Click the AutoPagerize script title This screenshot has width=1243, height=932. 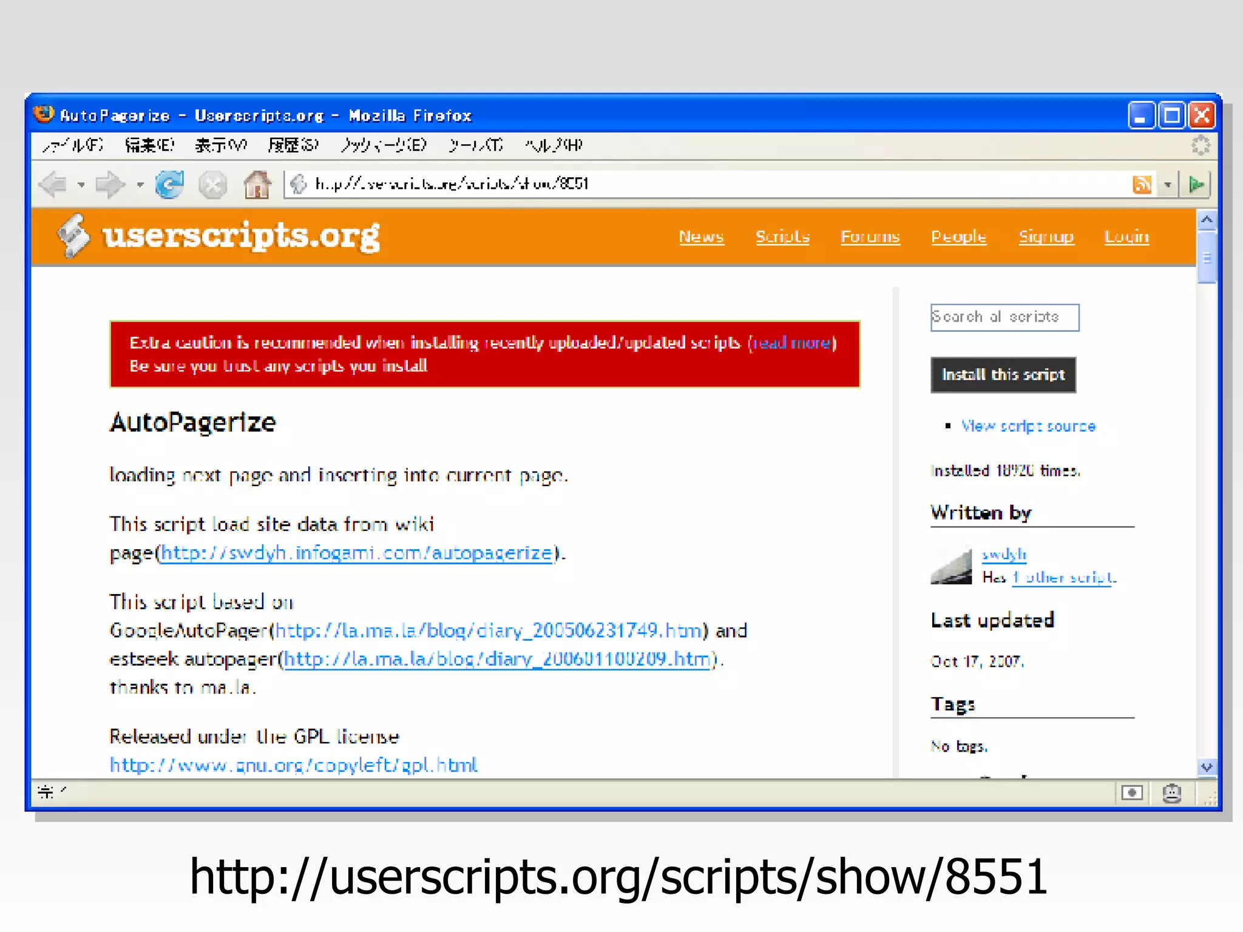[x=192, y=422]
